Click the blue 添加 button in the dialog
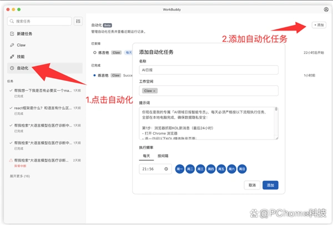Viewport: 333px width, 225px height. click(x=270, y=185)
